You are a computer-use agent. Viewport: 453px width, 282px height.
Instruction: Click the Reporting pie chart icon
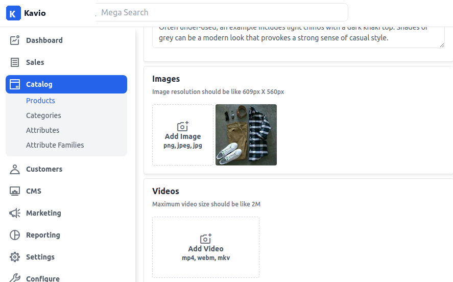coord(15,235)
